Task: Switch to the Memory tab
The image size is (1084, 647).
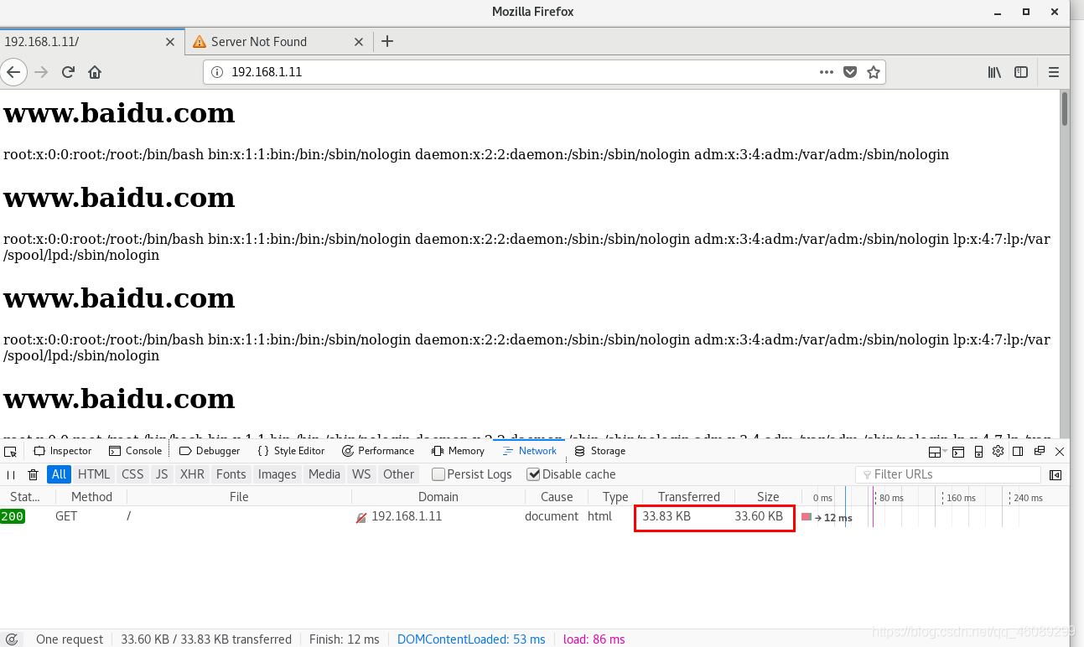Action: [x=458, y=451]
